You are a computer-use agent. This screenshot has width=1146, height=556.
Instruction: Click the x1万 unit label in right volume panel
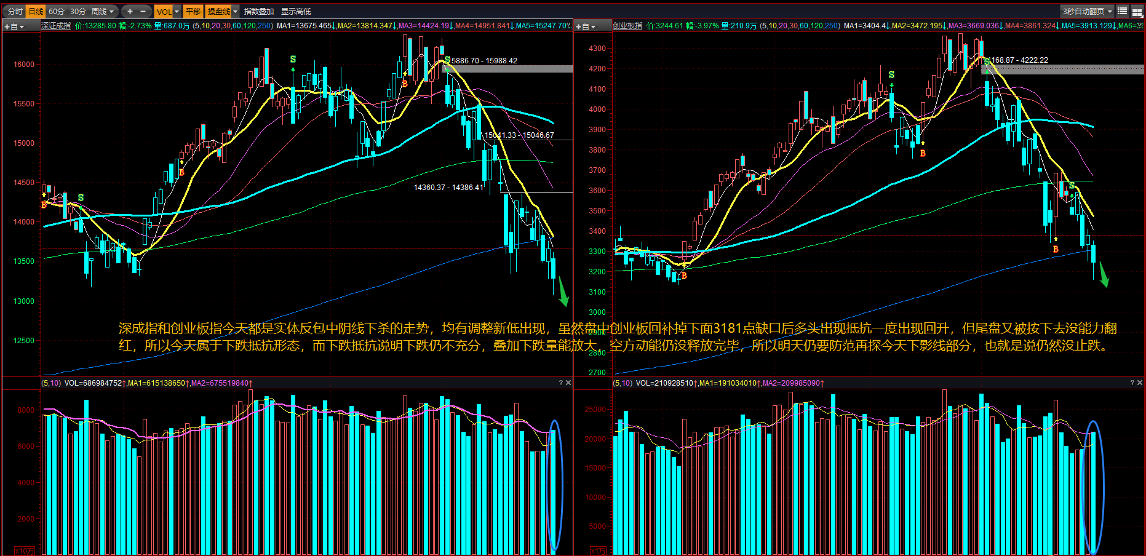(x=598, y=550)
